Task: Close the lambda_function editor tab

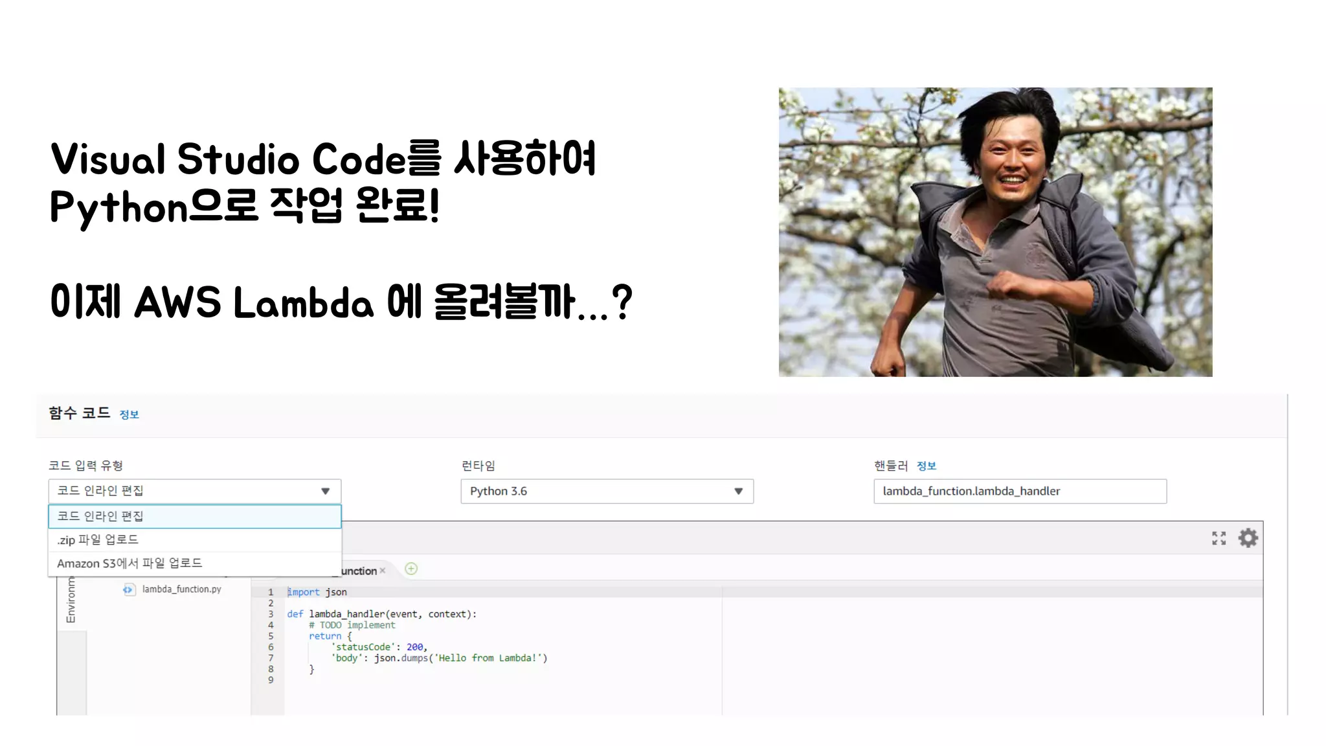Action: click(383, 571)
